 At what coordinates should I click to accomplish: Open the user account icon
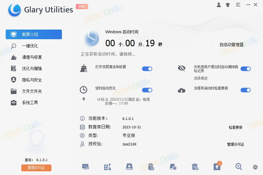pyautogui.click(x=219, y=5)
